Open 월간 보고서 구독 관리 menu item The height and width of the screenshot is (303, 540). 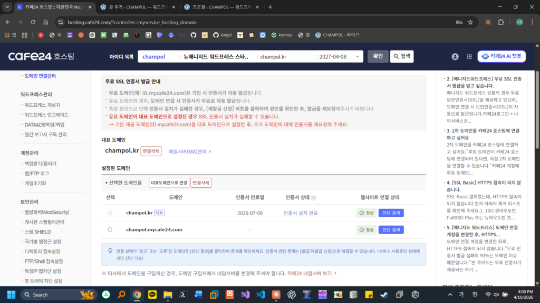45,134
